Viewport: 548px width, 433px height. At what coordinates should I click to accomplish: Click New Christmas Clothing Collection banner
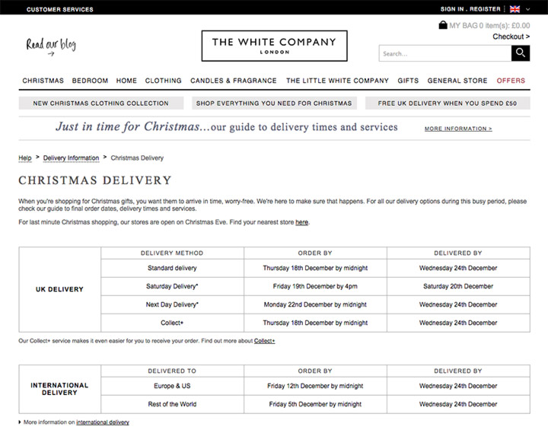pyautogui.click(x=101, y=103)
